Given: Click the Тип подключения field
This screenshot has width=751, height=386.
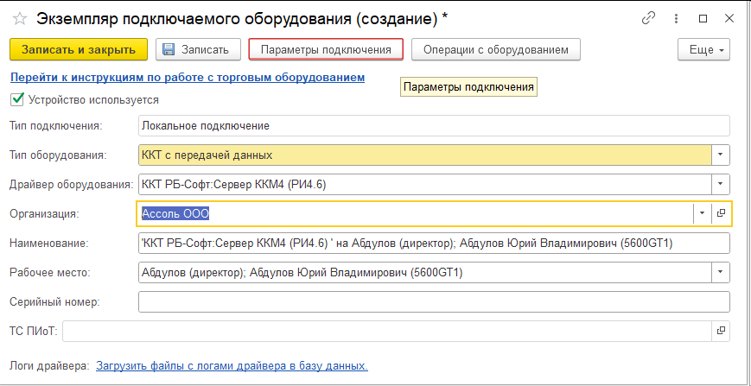Looking at the screenshot, I should point(434,126).
